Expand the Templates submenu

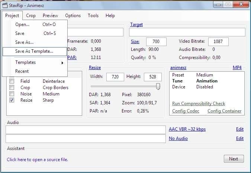[x=35, y=62]
